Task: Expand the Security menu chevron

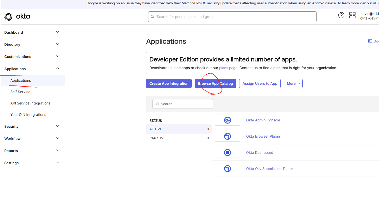Action: pyautogui.click(x=58, y=126)
